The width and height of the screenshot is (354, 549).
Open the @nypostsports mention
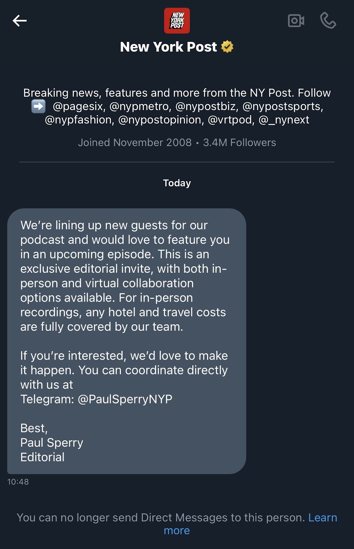tap(282, 106)
